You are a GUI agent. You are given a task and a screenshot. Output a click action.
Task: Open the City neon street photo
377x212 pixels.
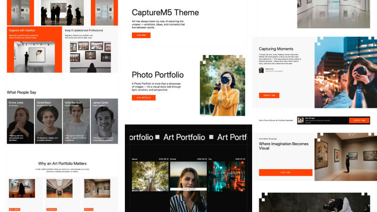[226, 177]
